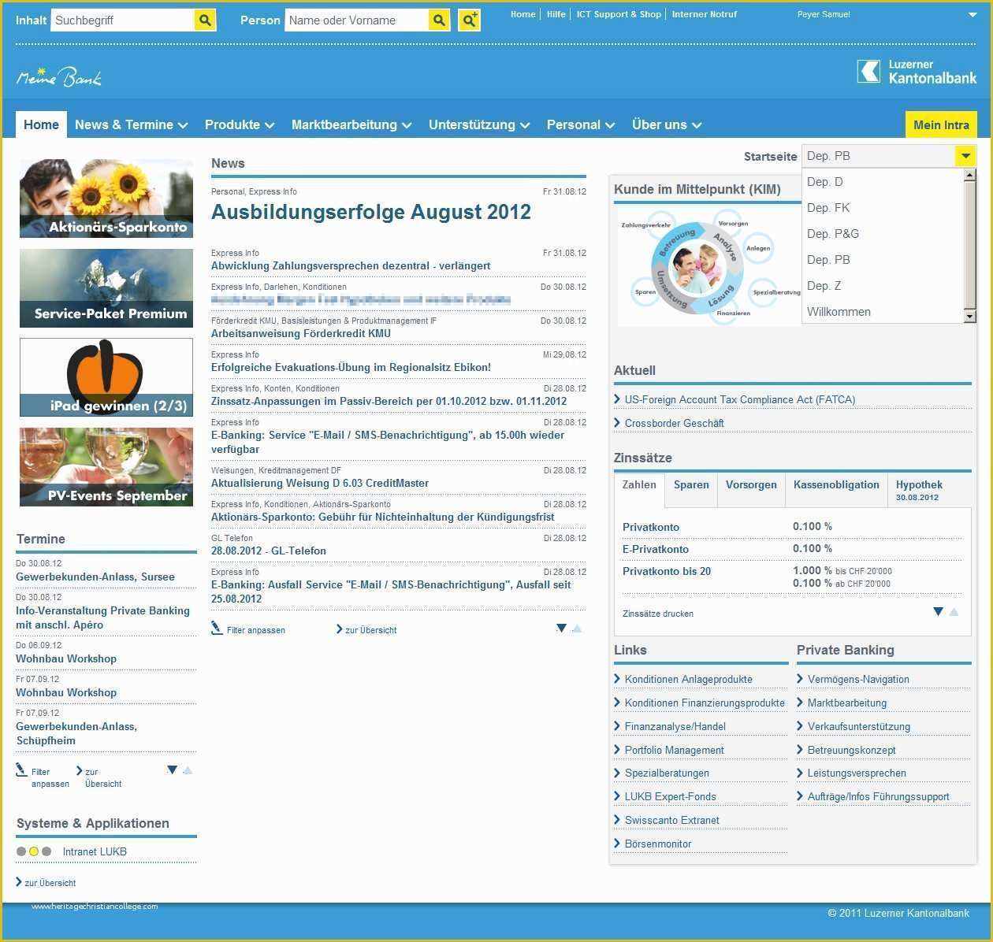Open Crossborder Geschäft link
The width and height of the screenshot is (993, 942).
tap(674, 423)
